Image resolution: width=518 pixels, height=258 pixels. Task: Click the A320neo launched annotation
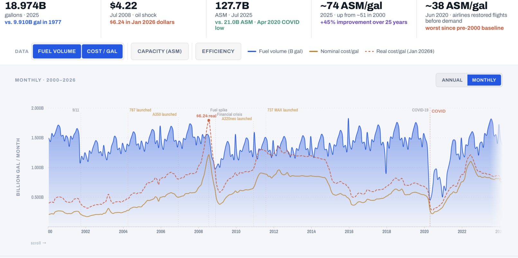tap(237, 119)
